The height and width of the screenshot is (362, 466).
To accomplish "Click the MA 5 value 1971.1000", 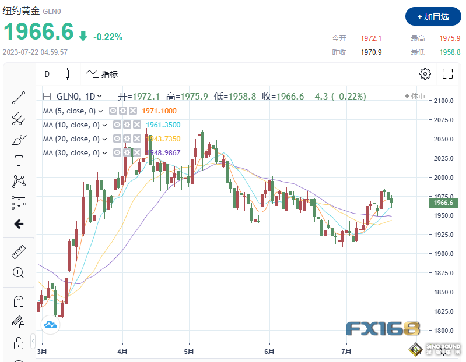I will [159, 111].
